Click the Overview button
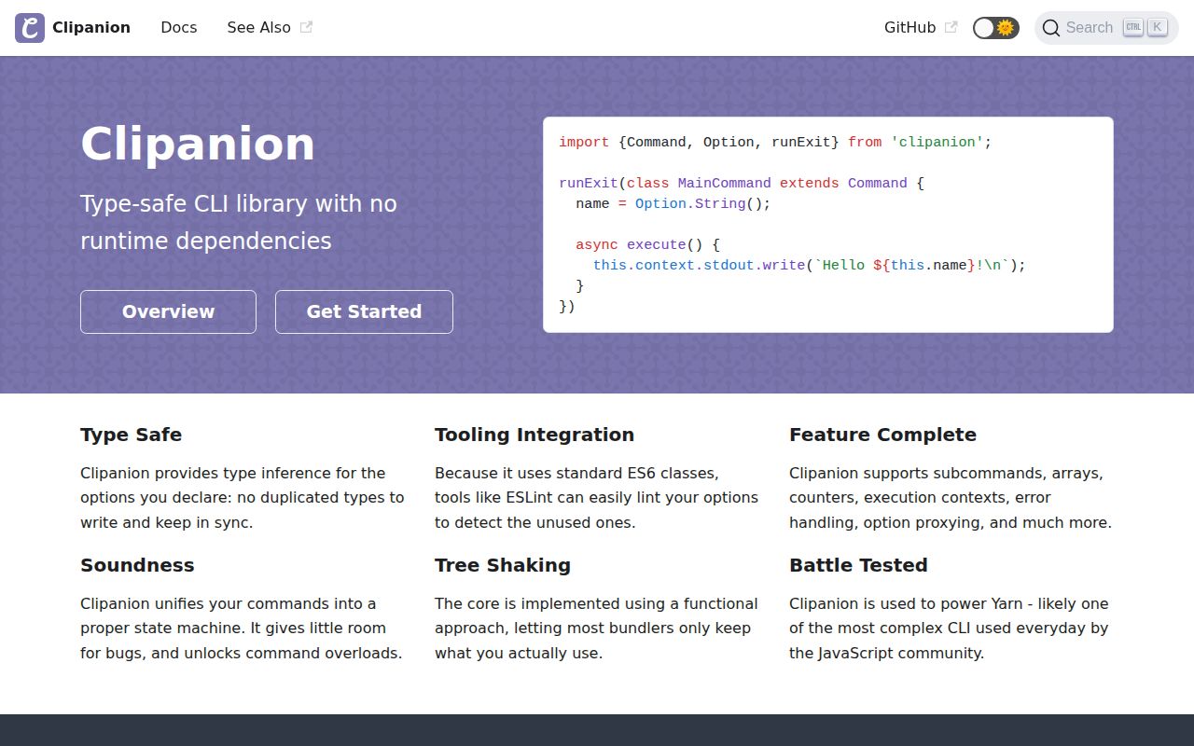 168,311
